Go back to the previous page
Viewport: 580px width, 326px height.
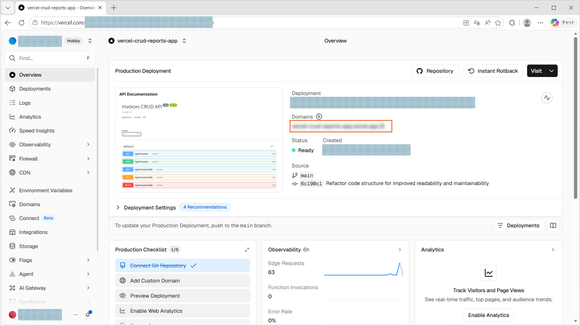[8, 23]
